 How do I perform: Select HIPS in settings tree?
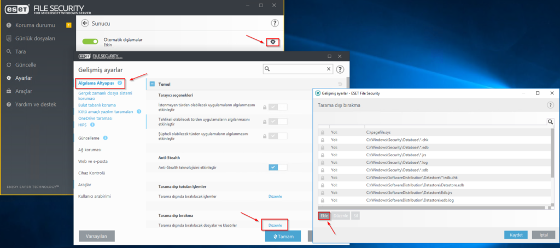pos(82,125)
